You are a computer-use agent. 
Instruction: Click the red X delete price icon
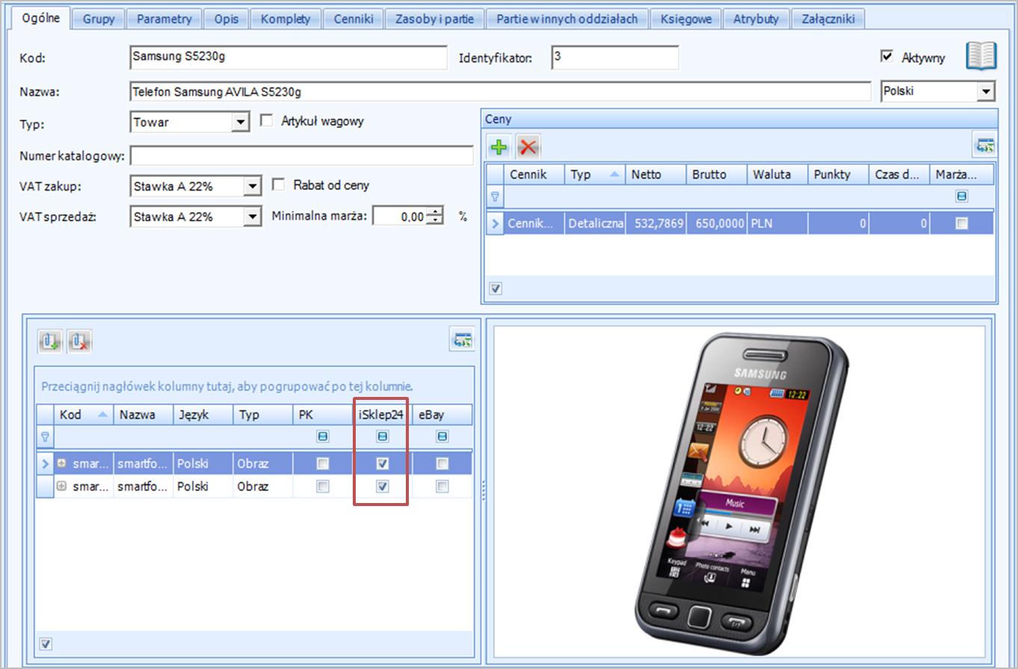(x=528, y=147)
